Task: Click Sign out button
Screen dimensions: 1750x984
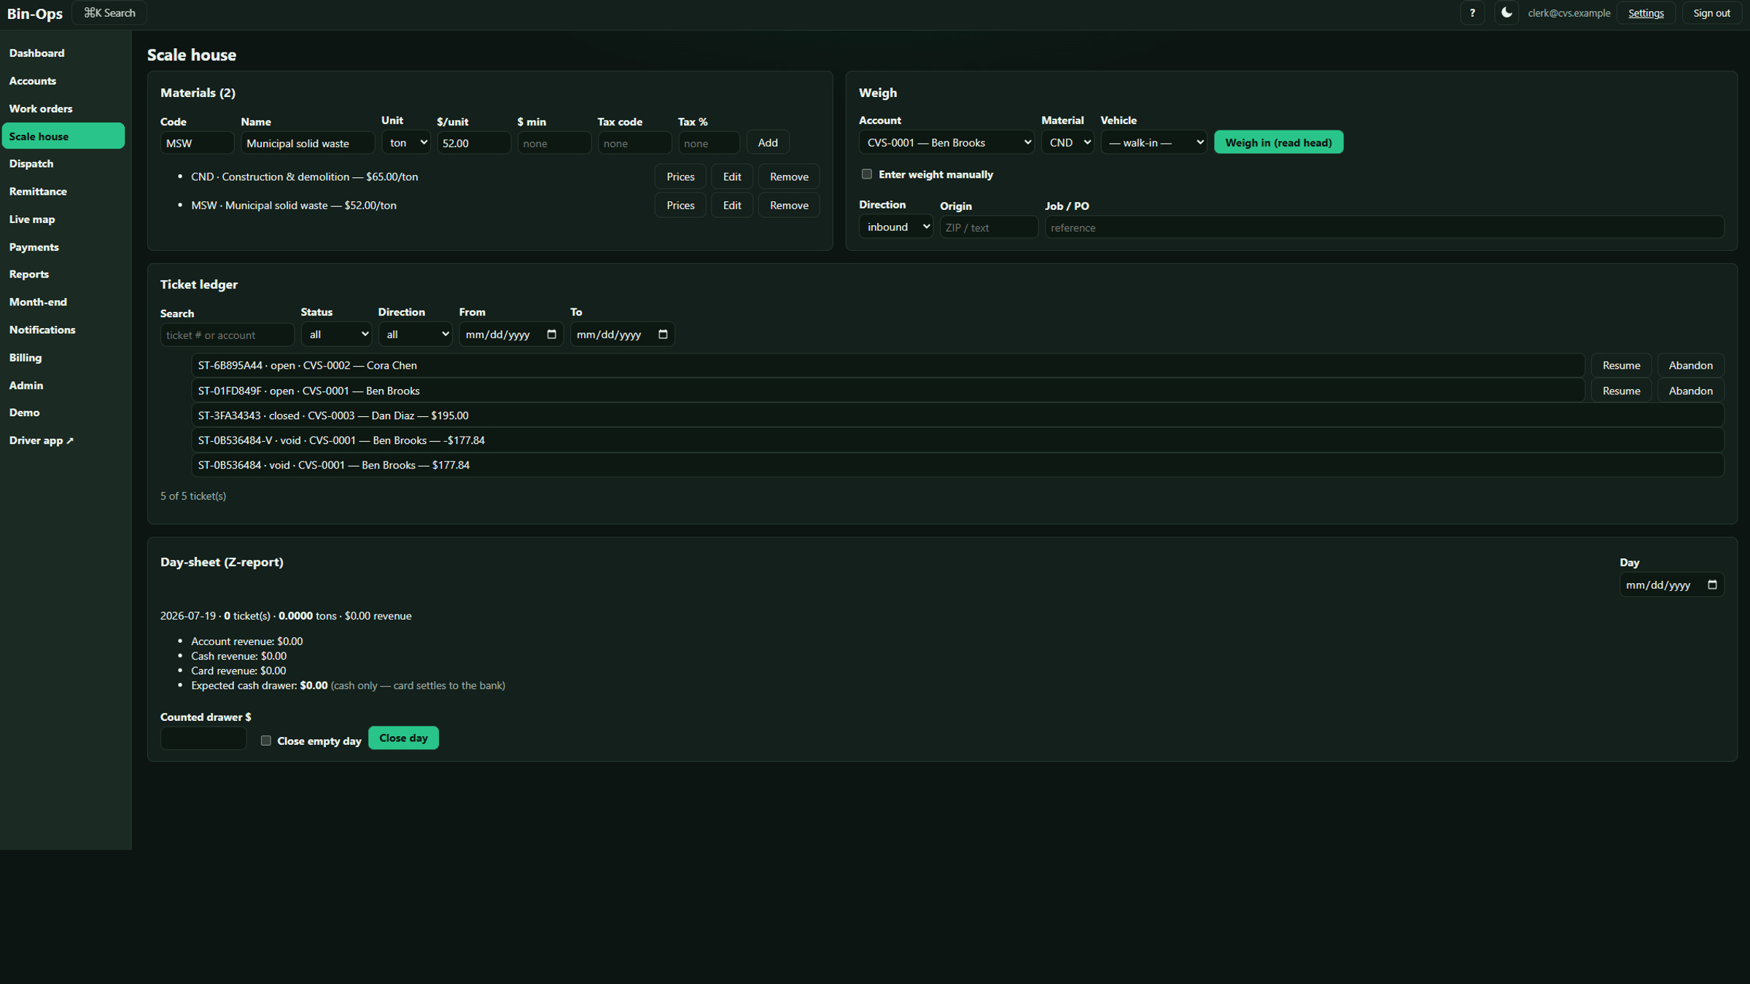Action: coord(1711,13)
